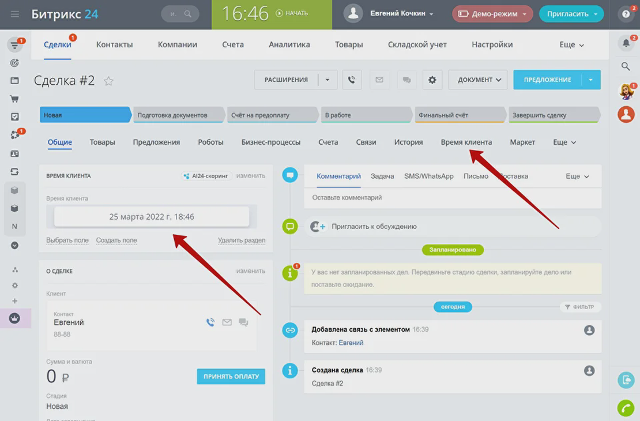Click the Создать поле link
This screenshot has width=640, height=421.
tap(116, 240)
